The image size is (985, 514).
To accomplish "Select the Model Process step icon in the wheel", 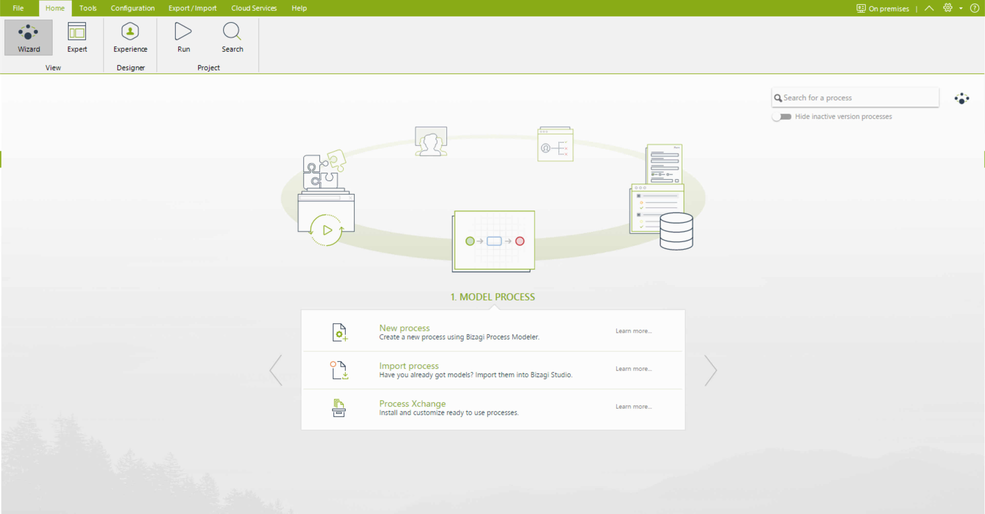I will pyautogui.click(x=493, y=241).
